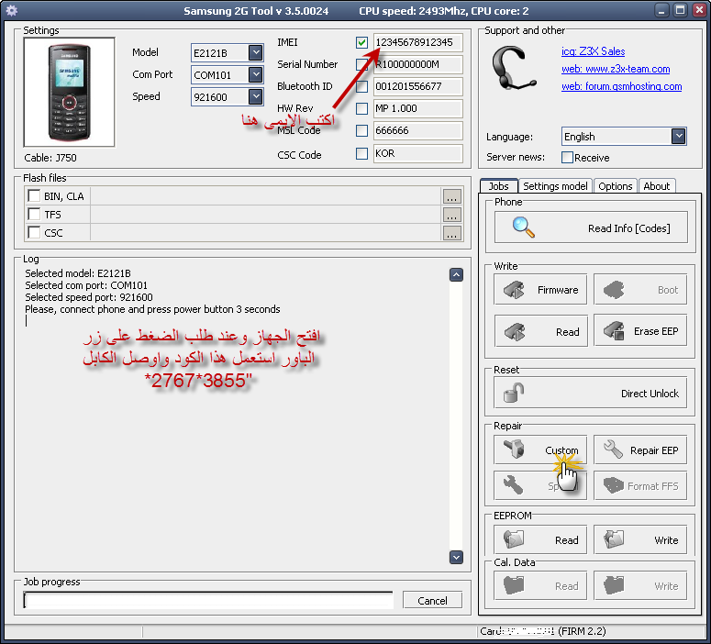This screenshot has width=711, height=644.
Task: Click the headset support icon
Action: click(514, 68)
